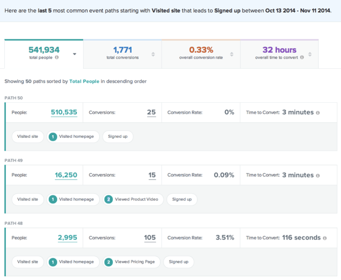Image resolution: width=341 pixels, height=280 pixels.
Task: Click the 116 seconds value
Action: (x=302, y=237)
